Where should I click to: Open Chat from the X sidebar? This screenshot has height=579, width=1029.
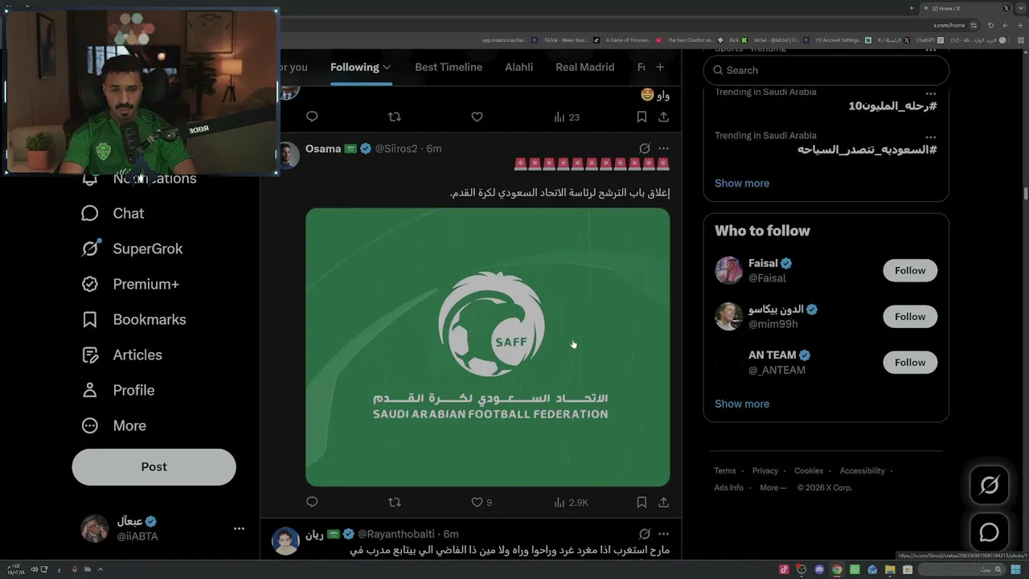tap(113, 213)
